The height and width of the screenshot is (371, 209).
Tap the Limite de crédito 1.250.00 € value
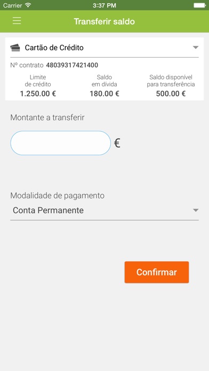click(x=38, y=94)
